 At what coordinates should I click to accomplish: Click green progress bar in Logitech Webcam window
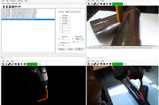click(x=117, y=64)
